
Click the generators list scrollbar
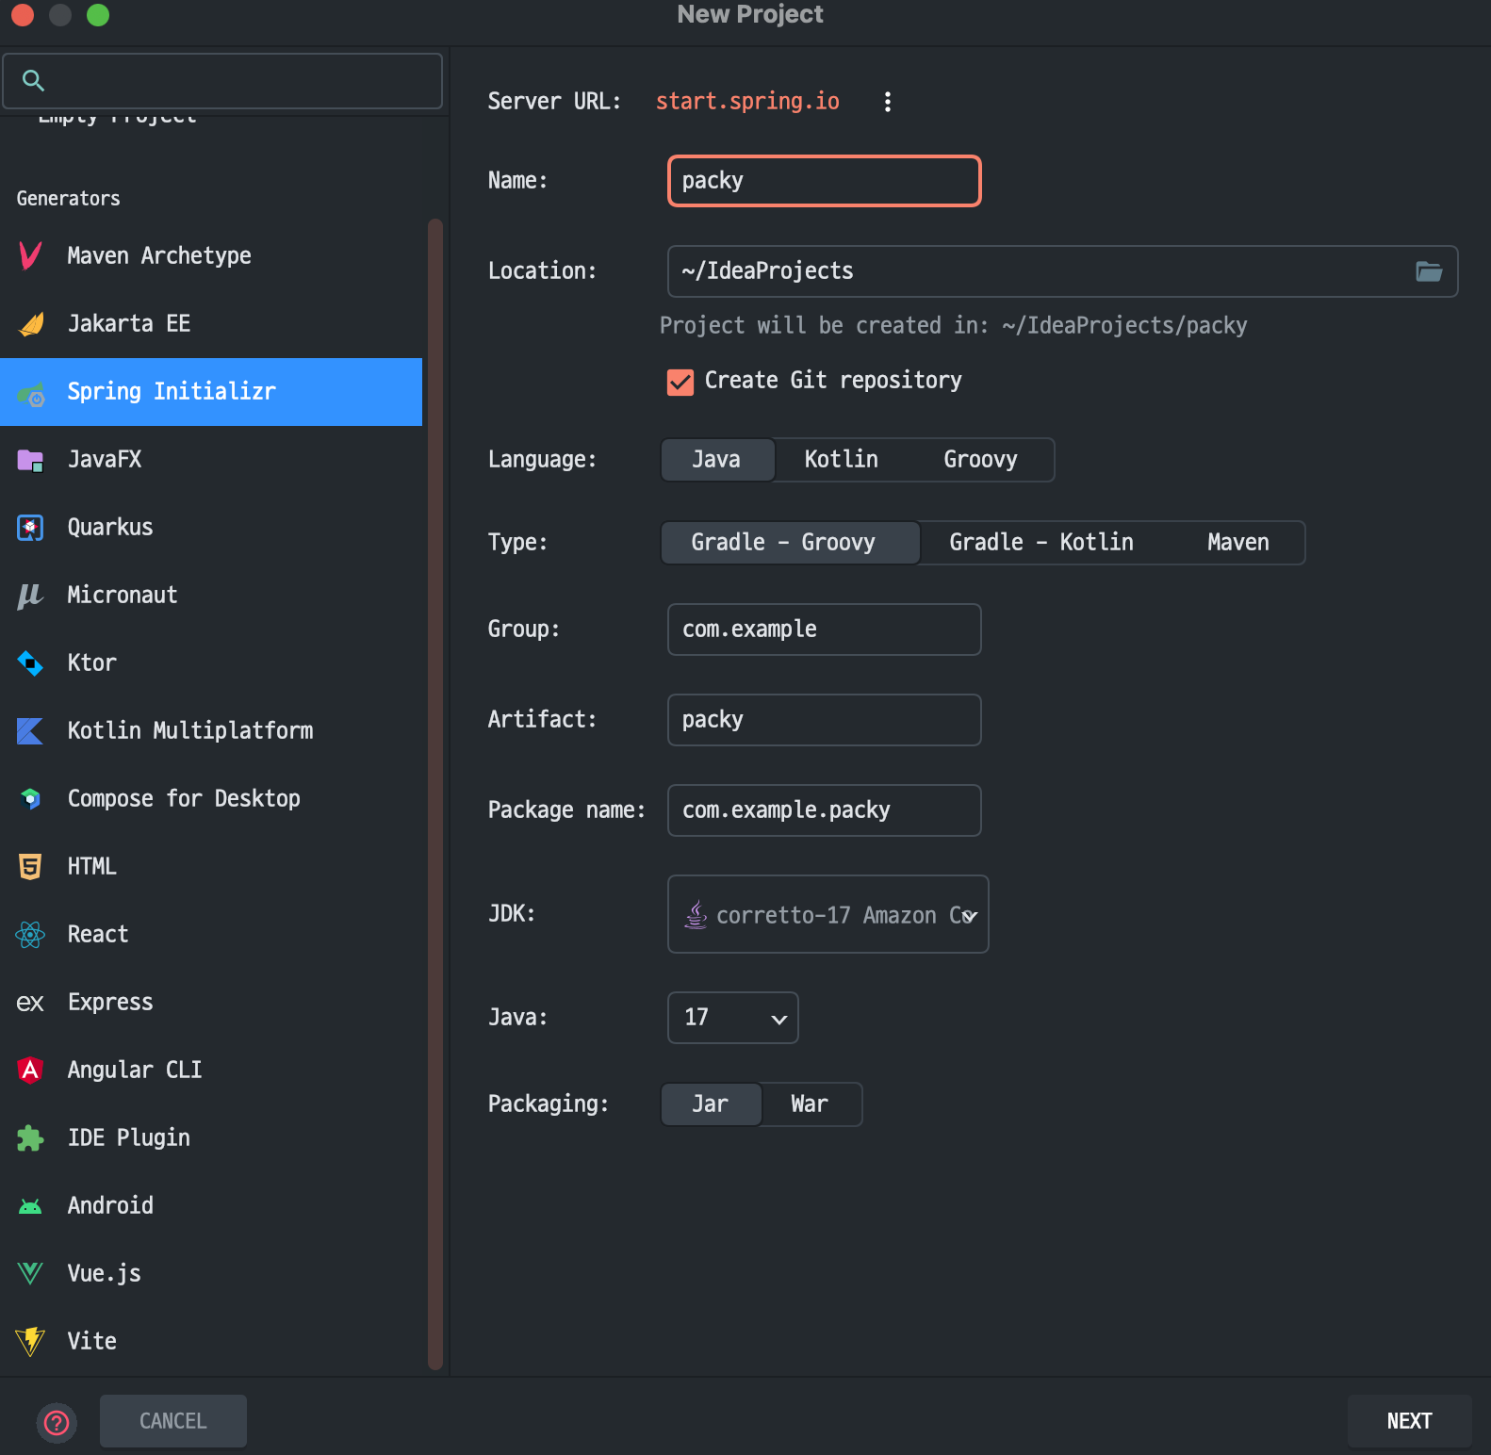[434, 793]
